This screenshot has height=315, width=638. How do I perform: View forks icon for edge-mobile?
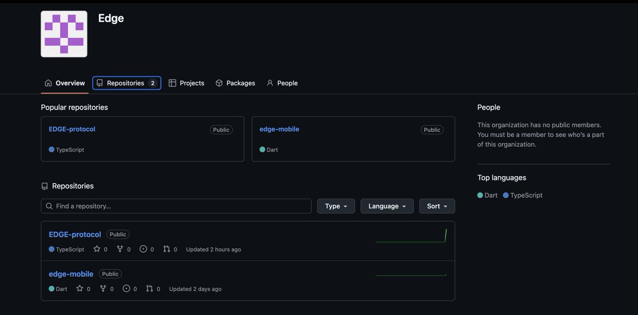pyautogui.click(x=103, y=288)
